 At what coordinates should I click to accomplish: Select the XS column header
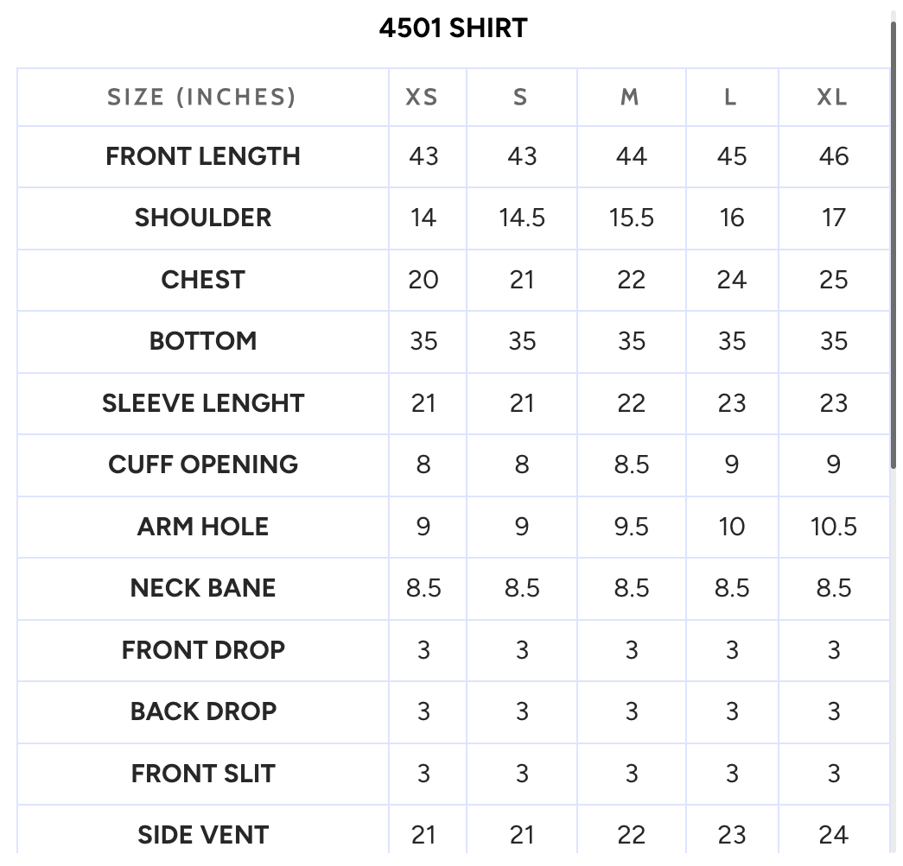pos(423,98)
